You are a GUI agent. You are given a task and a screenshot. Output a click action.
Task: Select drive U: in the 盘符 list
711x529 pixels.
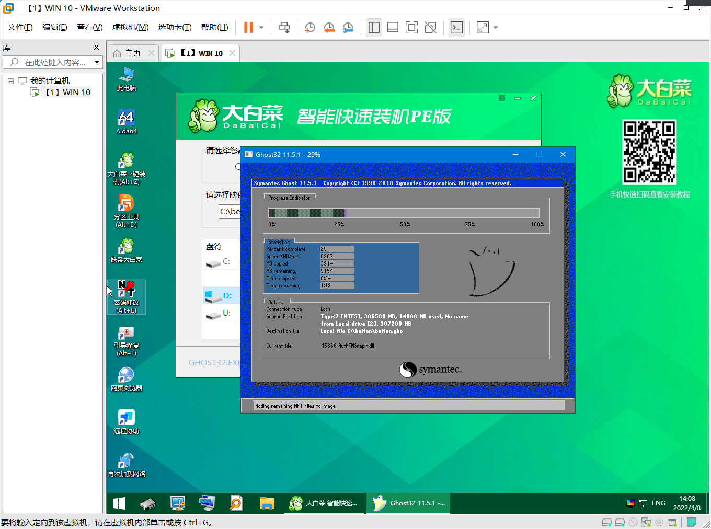pos(222,313)
